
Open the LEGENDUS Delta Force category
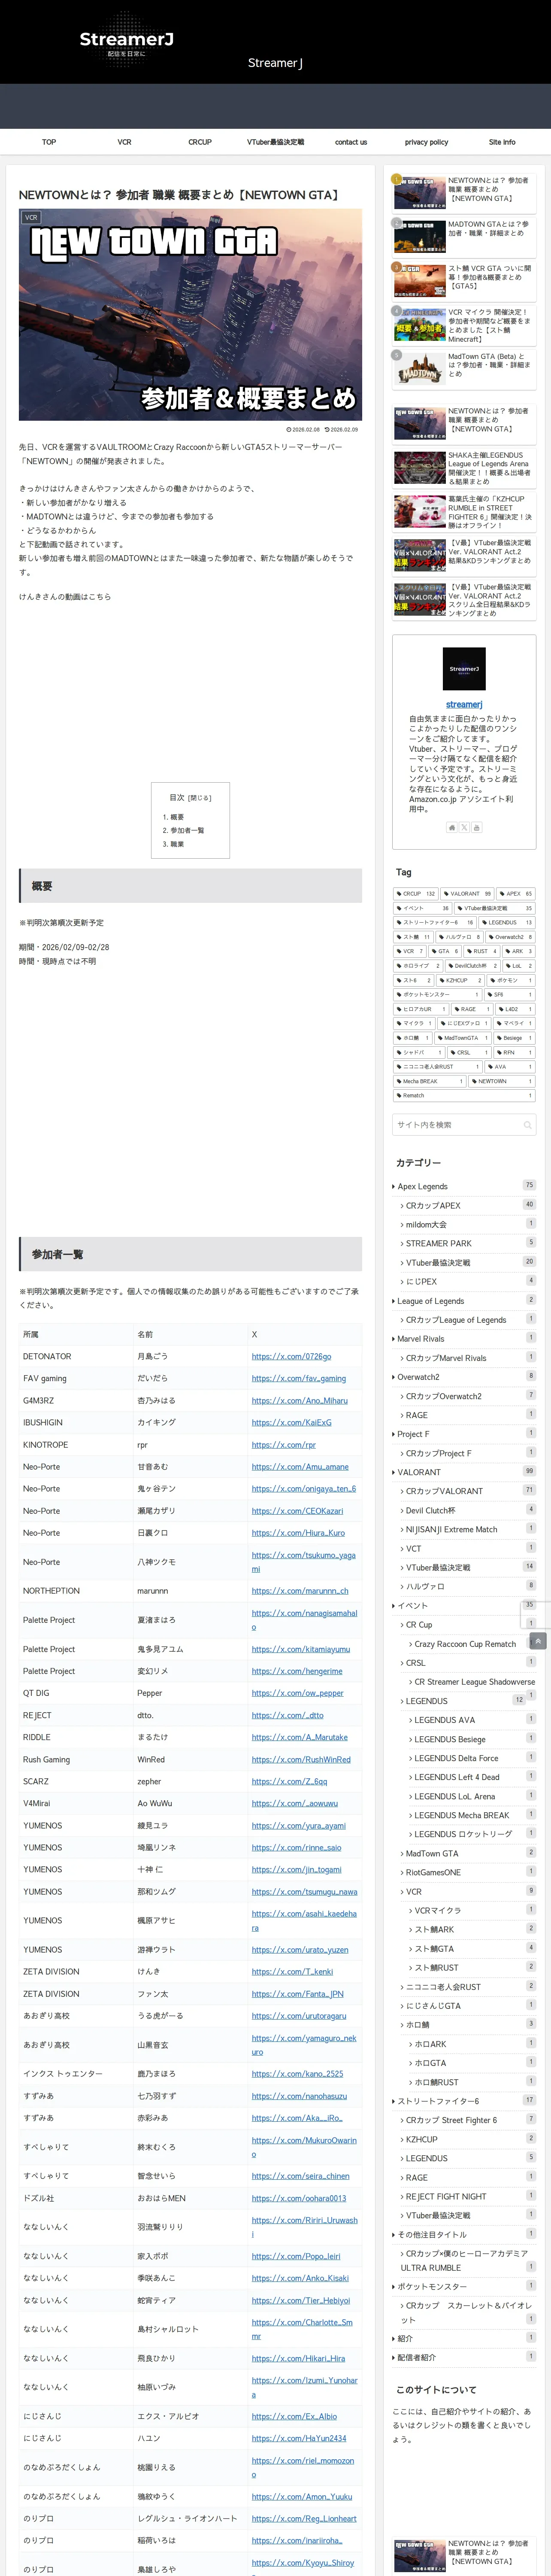tap(456, 1758)
